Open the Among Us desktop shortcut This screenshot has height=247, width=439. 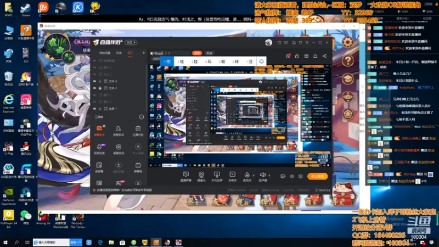[x=43, y=218]
